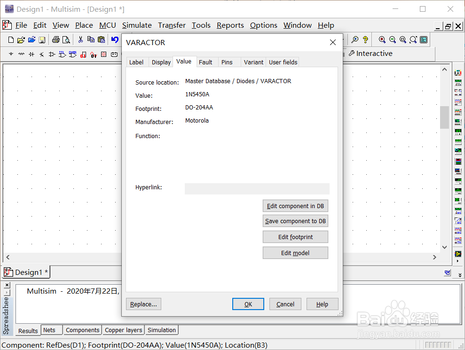Expand instruments toolbar overflow chevron
The image size is (465, 350).
[x=460, y=275]
